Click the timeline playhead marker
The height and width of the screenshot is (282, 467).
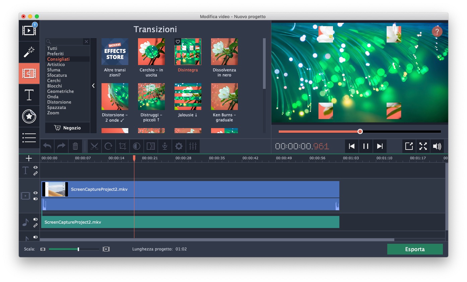(134, 158)
